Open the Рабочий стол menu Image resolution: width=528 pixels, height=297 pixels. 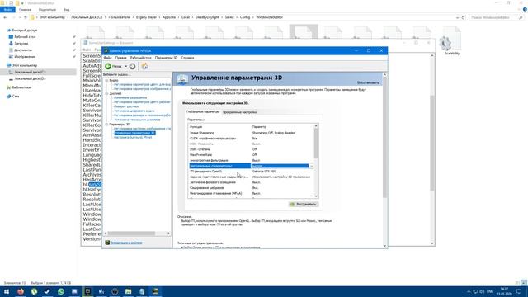point(141,58)
